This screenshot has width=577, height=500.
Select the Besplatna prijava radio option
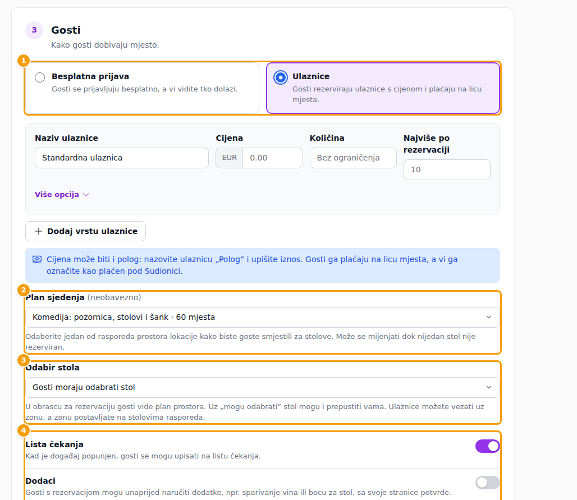(40, 77)
